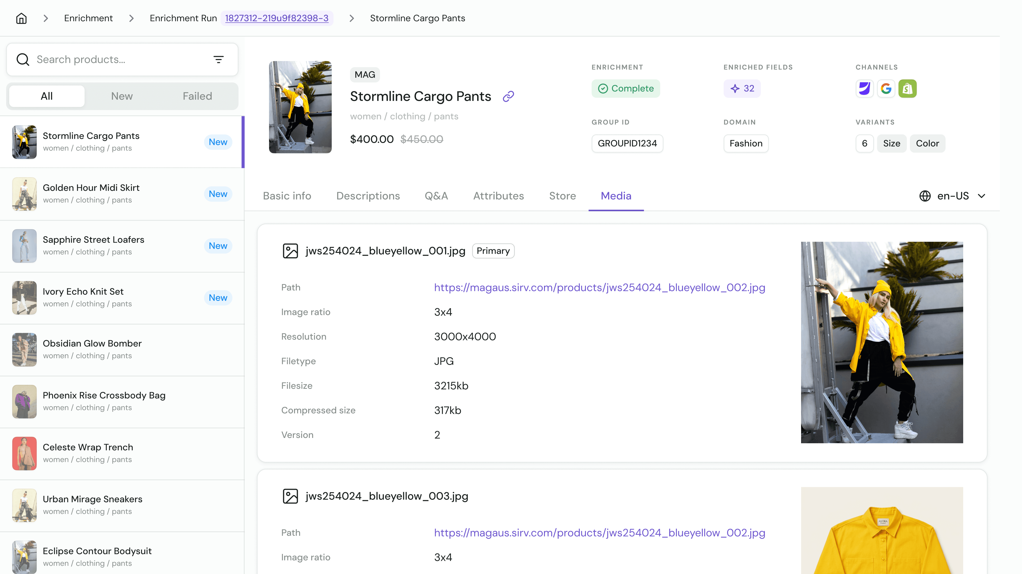Switch product list to All filter
This screenshot has width=1022, height=574.
click(47, 96)
